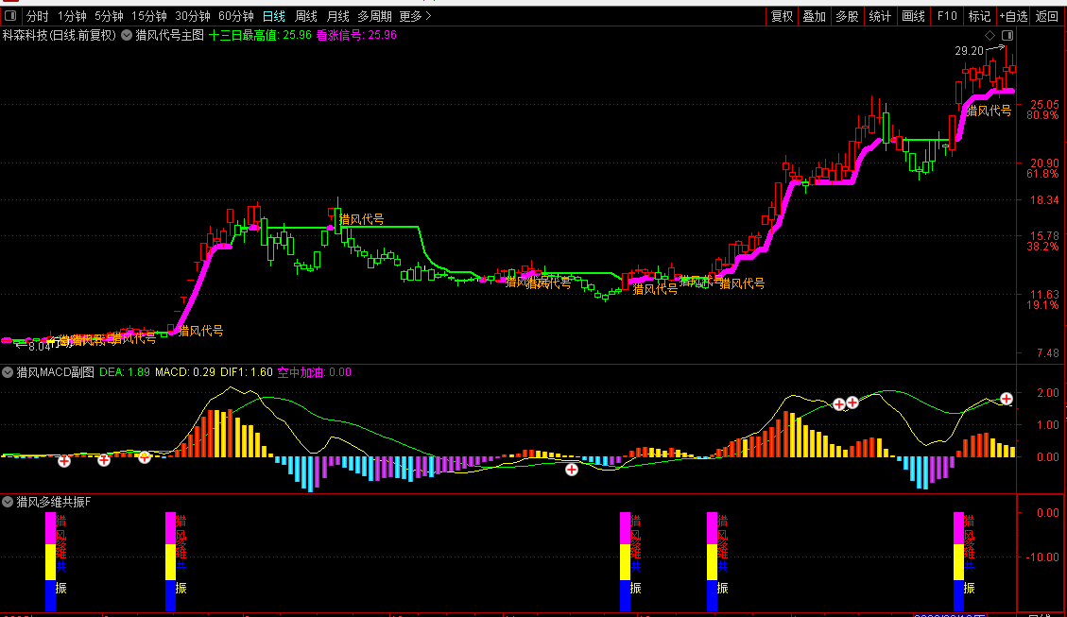Click the 十三日最高值: 25.96 readout
Screen dimensions: 1067x617
260,35
